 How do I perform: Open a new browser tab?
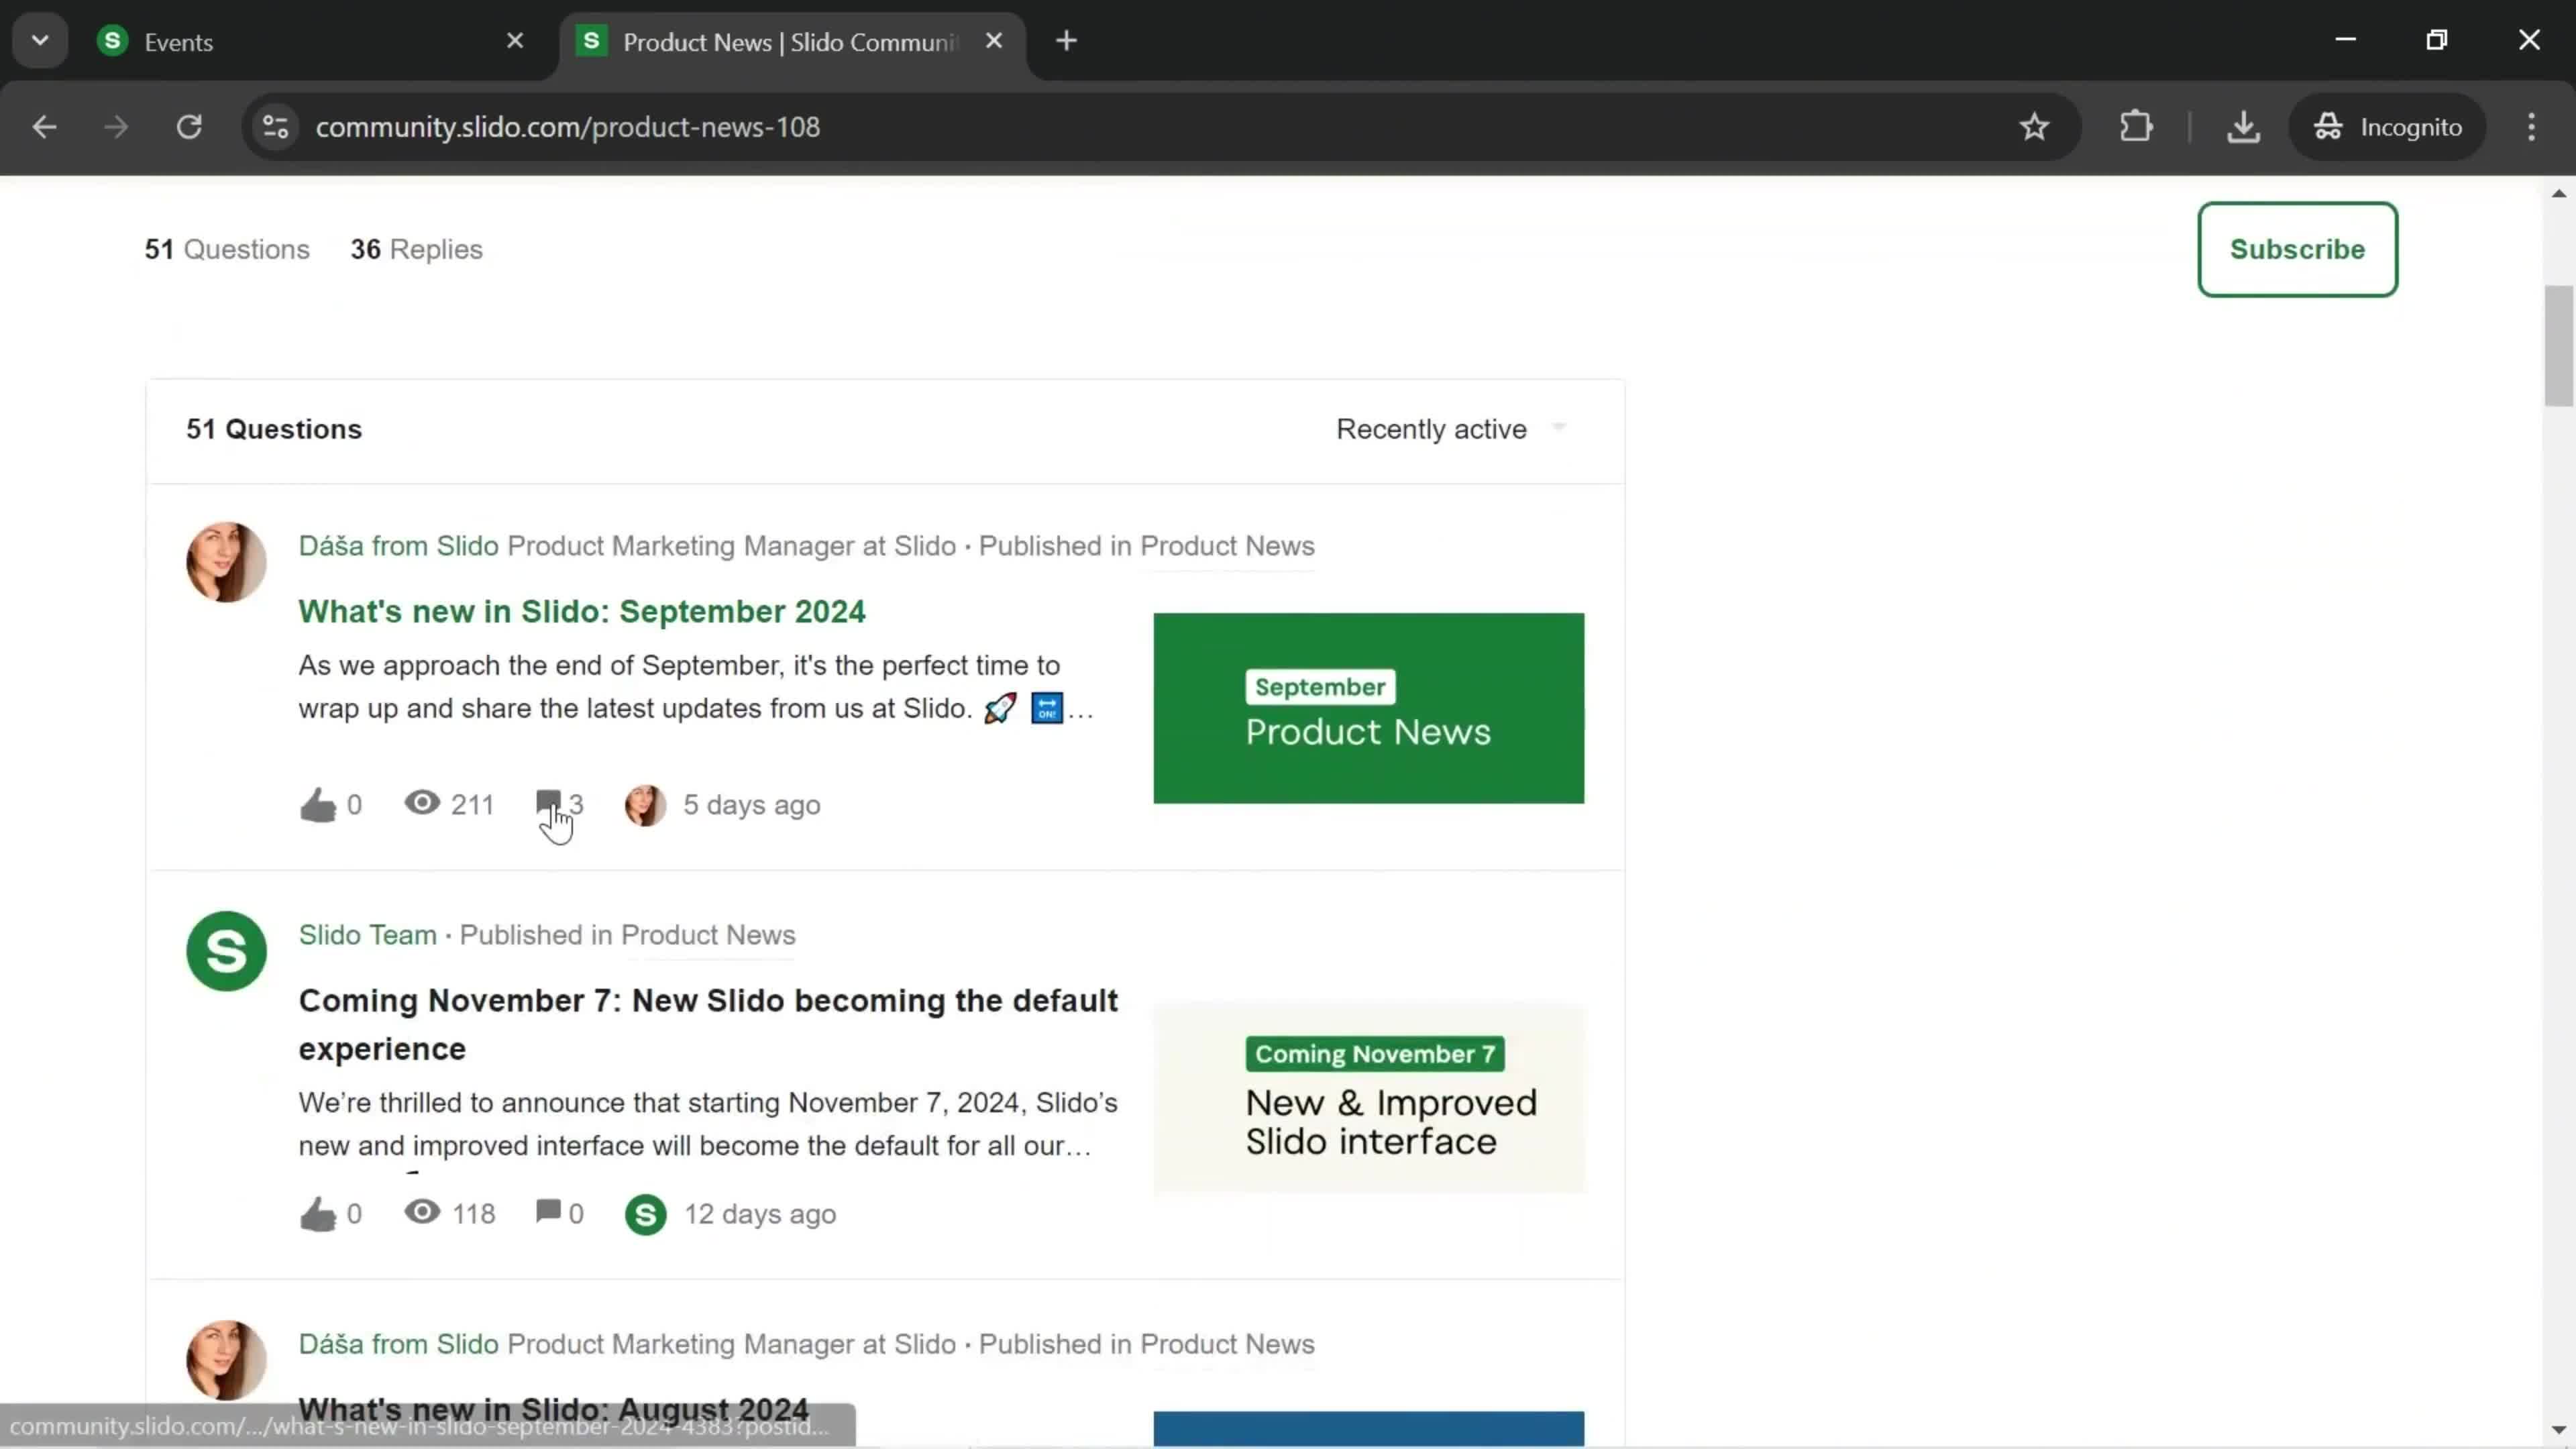tap(1067, 41)
